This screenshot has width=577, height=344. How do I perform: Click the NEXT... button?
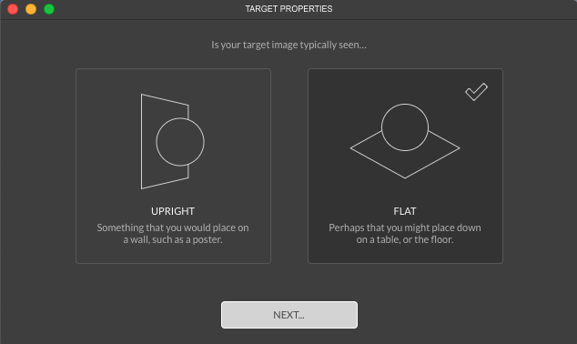tap(289, 315)
